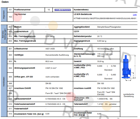Click the 'Ausflußziffer (F) ASME | PED' label

(81, 75)
